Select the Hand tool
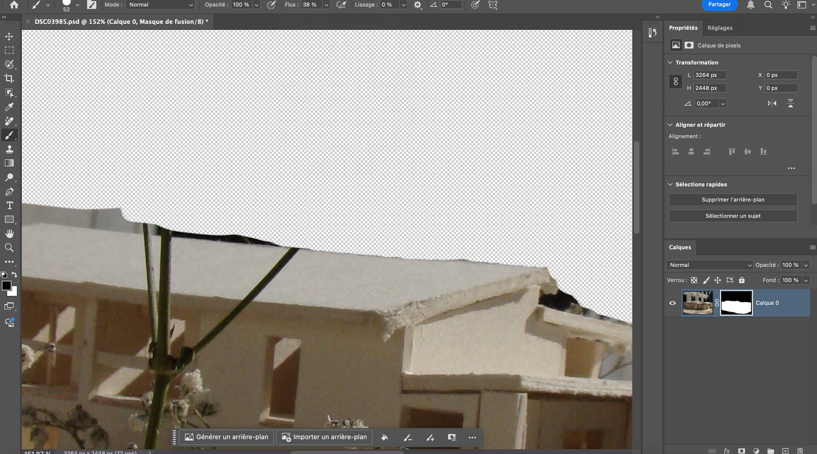817x454 pixels. pos(9,234)
